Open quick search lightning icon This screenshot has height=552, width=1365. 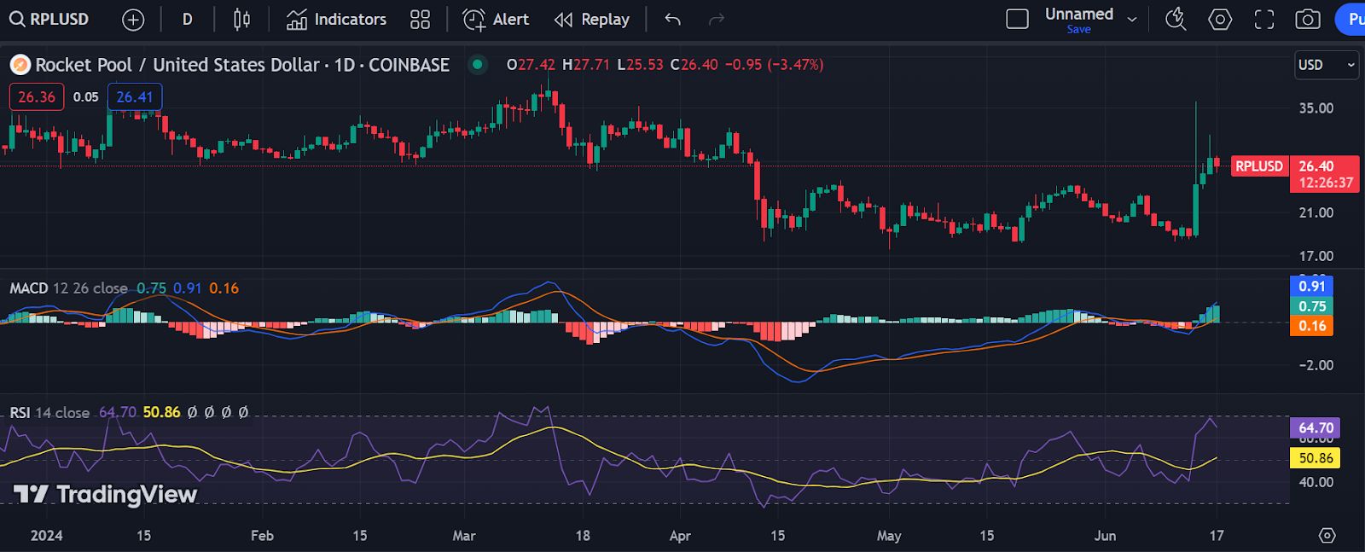pyautogui.click(x=1176, y=20)
